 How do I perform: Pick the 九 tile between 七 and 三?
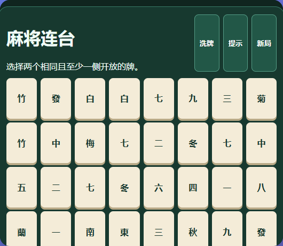tap(193, 99)
